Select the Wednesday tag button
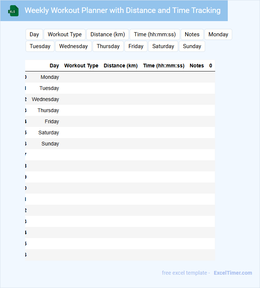The height and width of the screenshot is (288, 260). click(x=73, y=46)
